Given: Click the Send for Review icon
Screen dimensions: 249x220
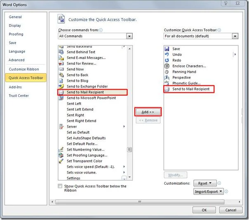Looking at the screenshot, I should point(61,64).
